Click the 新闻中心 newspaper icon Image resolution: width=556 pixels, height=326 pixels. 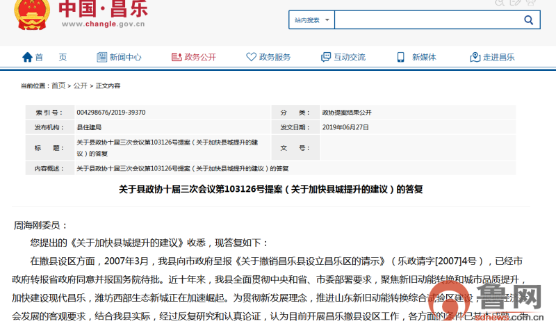click(x=101, y=57)
